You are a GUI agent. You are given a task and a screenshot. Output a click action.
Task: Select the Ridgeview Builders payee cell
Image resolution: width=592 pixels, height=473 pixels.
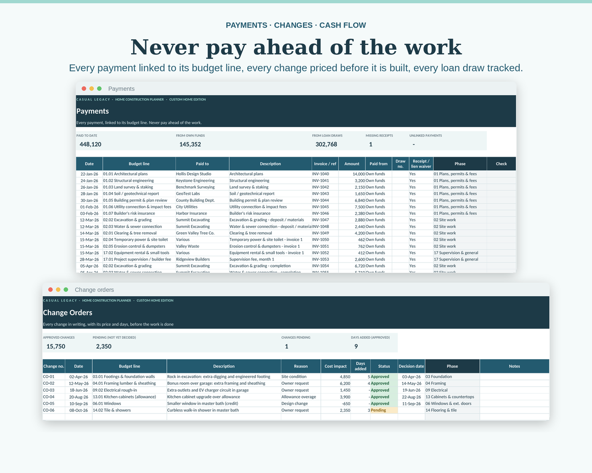[202, 259]
